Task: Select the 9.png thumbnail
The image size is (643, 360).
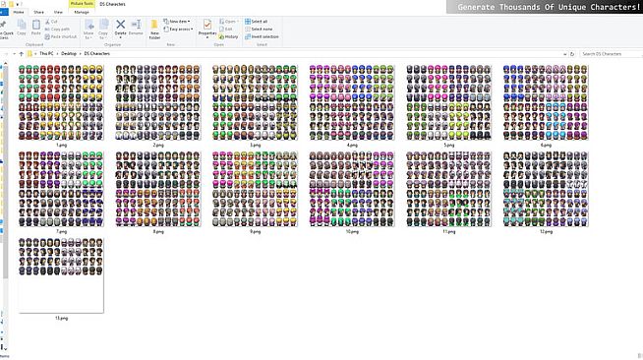Action: 255,189
